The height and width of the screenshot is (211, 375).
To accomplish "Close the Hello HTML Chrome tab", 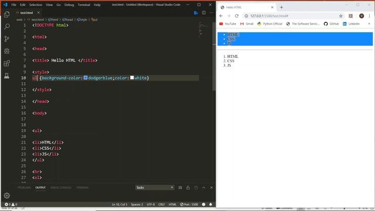I will coord(272,8).
